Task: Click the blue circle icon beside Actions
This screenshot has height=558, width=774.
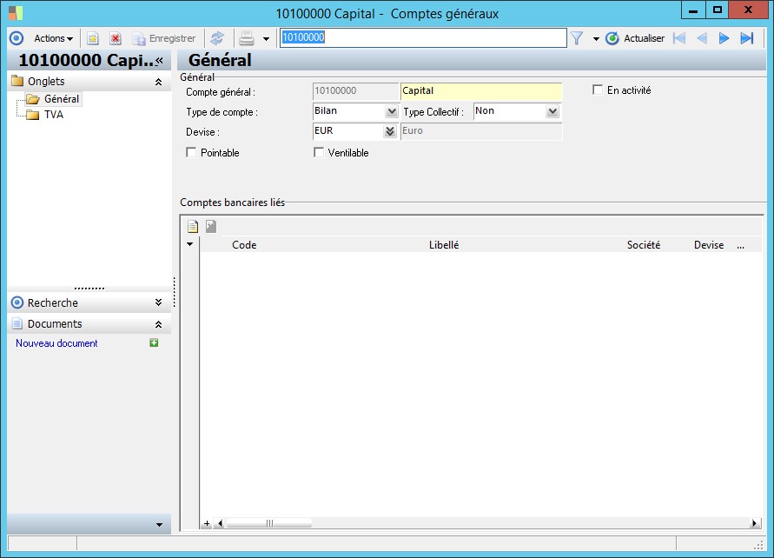Action: pyautogui.click(x=17, y=38)
